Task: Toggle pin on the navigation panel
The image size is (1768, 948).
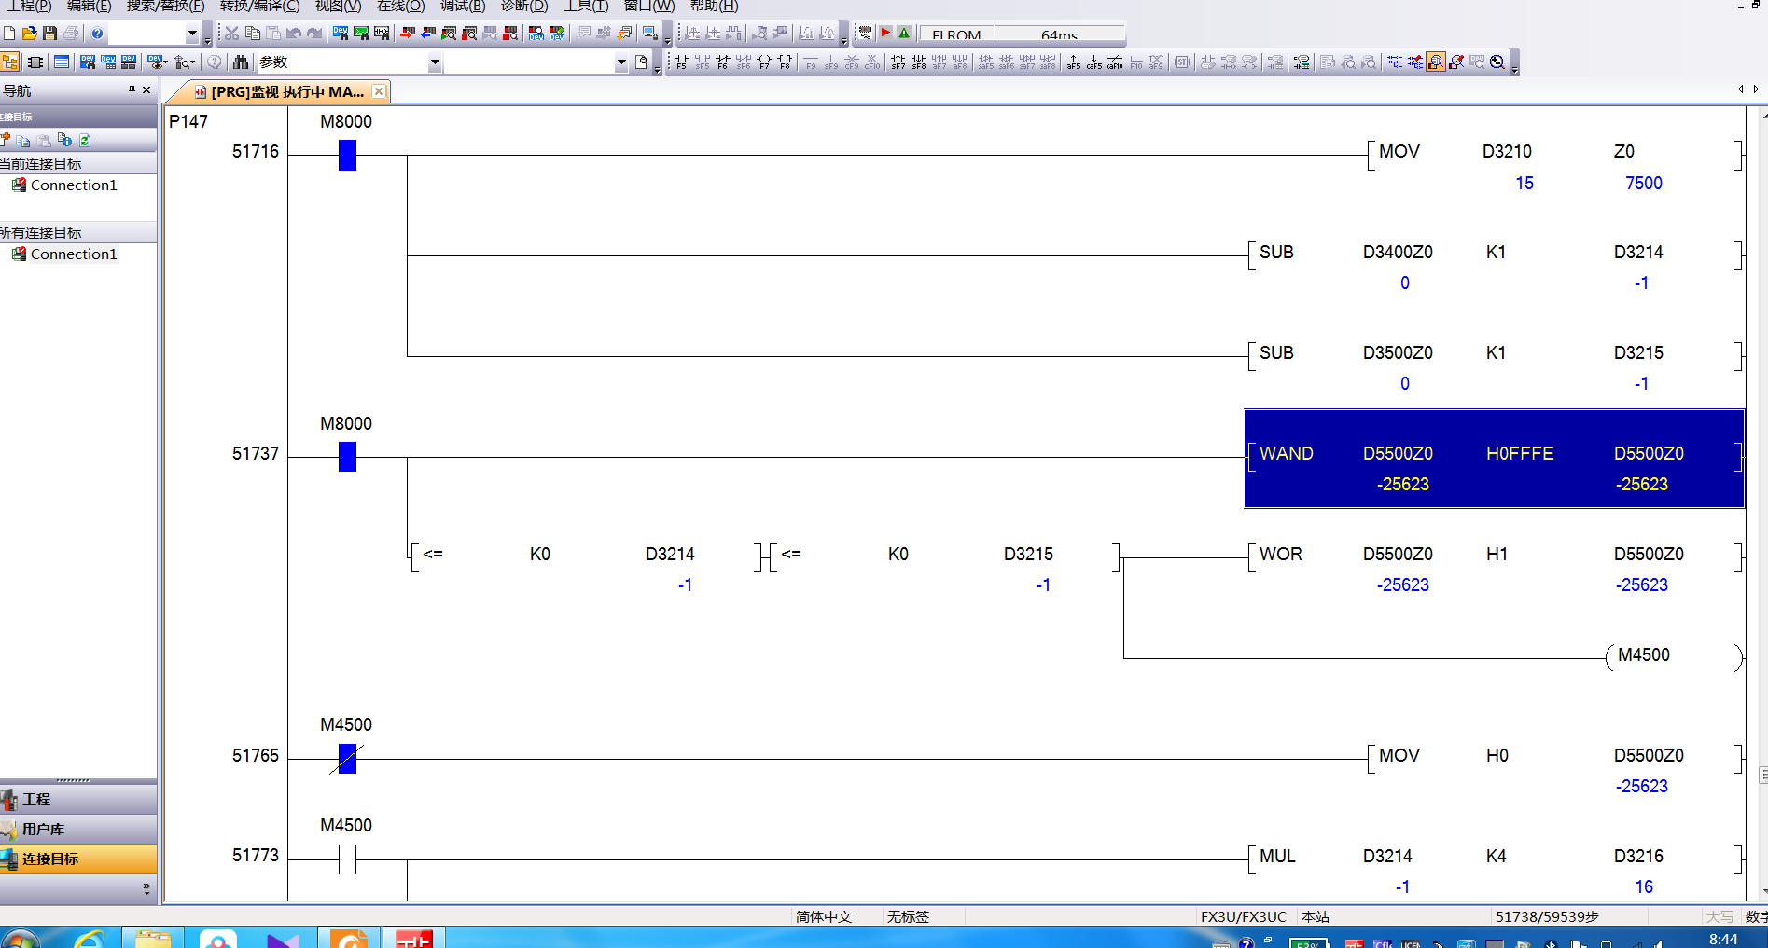Action: pyautogui.click(x=132, y=90)
